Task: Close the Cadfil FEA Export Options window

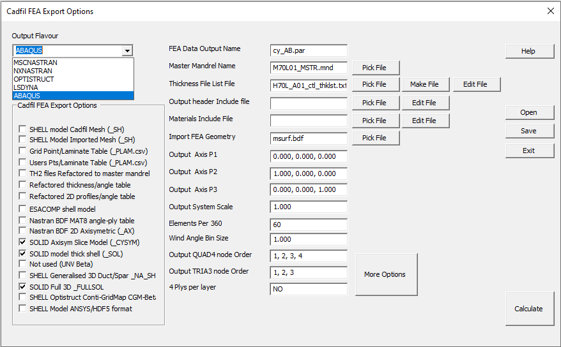Action: click(x=551, y=11)
